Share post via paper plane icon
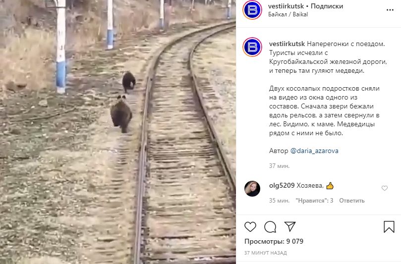This screenshot has height=264, width=401. click(x=290, y=226)
